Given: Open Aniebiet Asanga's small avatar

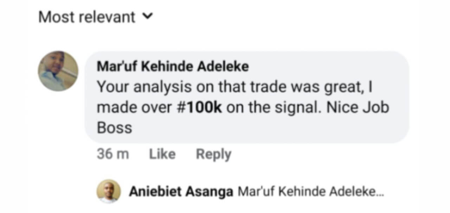Looking at the screenshot, I should click(x=109, y=192).
